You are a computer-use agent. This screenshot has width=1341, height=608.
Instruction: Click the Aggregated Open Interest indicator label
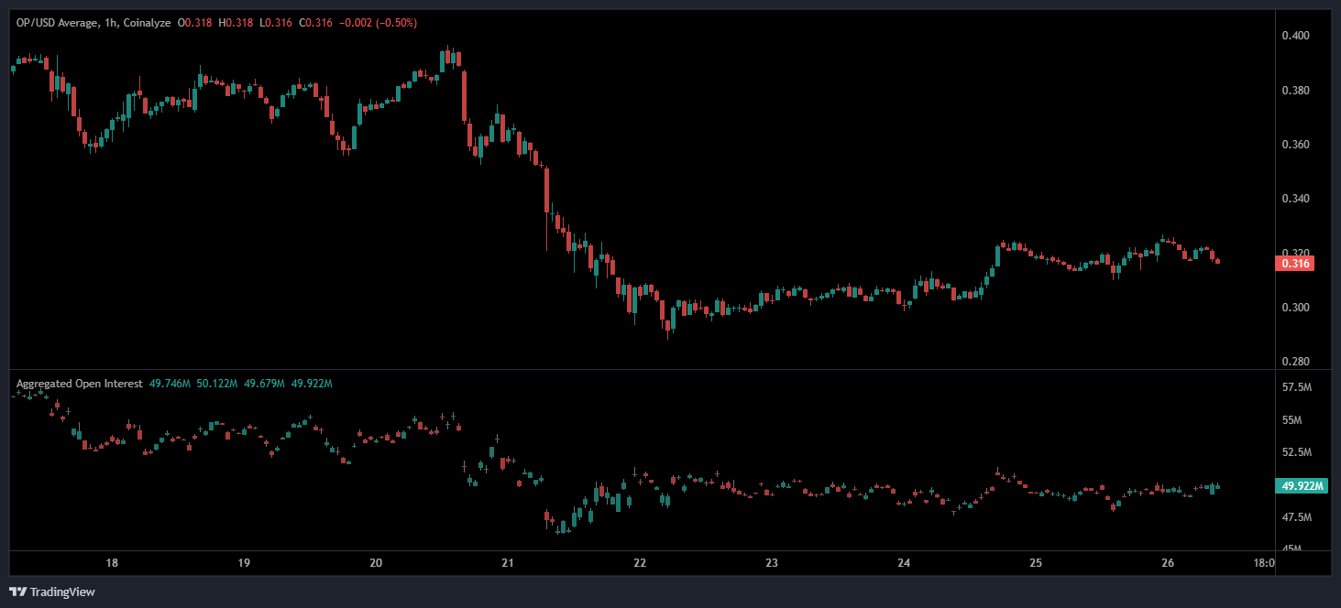79,384
